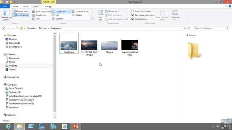Screen dimensions: 232x130
Task: Select the fs2.jpg thumbnail
Action: click(x=109, y=45)
